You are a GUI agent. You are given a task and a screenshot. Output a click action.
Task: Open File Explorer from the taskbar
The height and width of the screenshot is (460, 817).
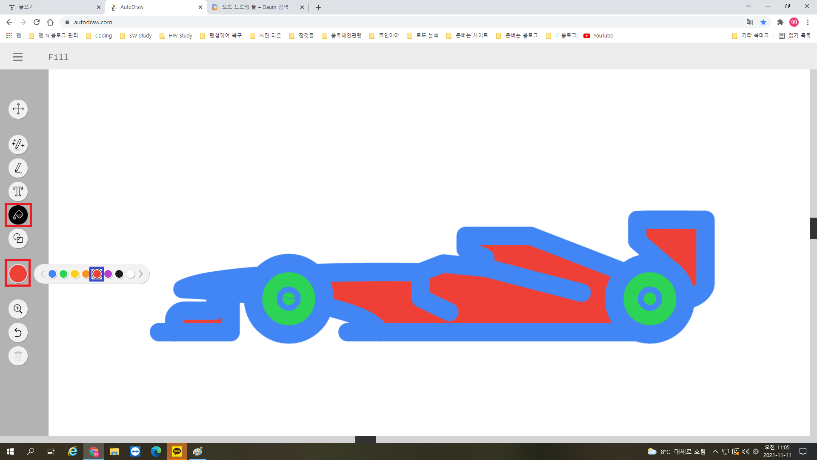click(114, 451)
